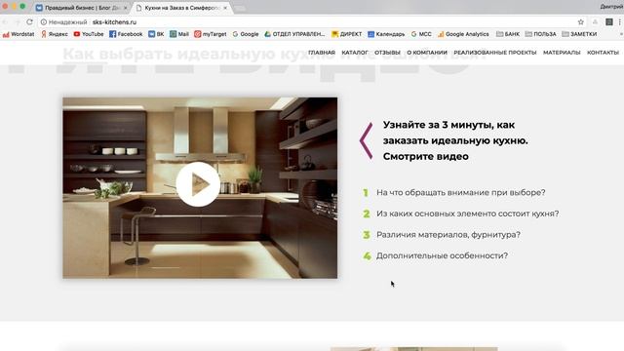
Task: Click the Дмитрий profile button
Action: [611, 7]
